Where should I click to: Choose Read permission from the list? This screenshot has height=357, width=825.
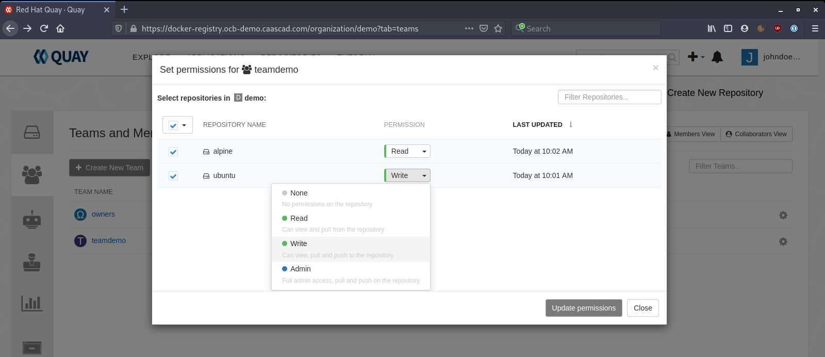tap(351, 223)
